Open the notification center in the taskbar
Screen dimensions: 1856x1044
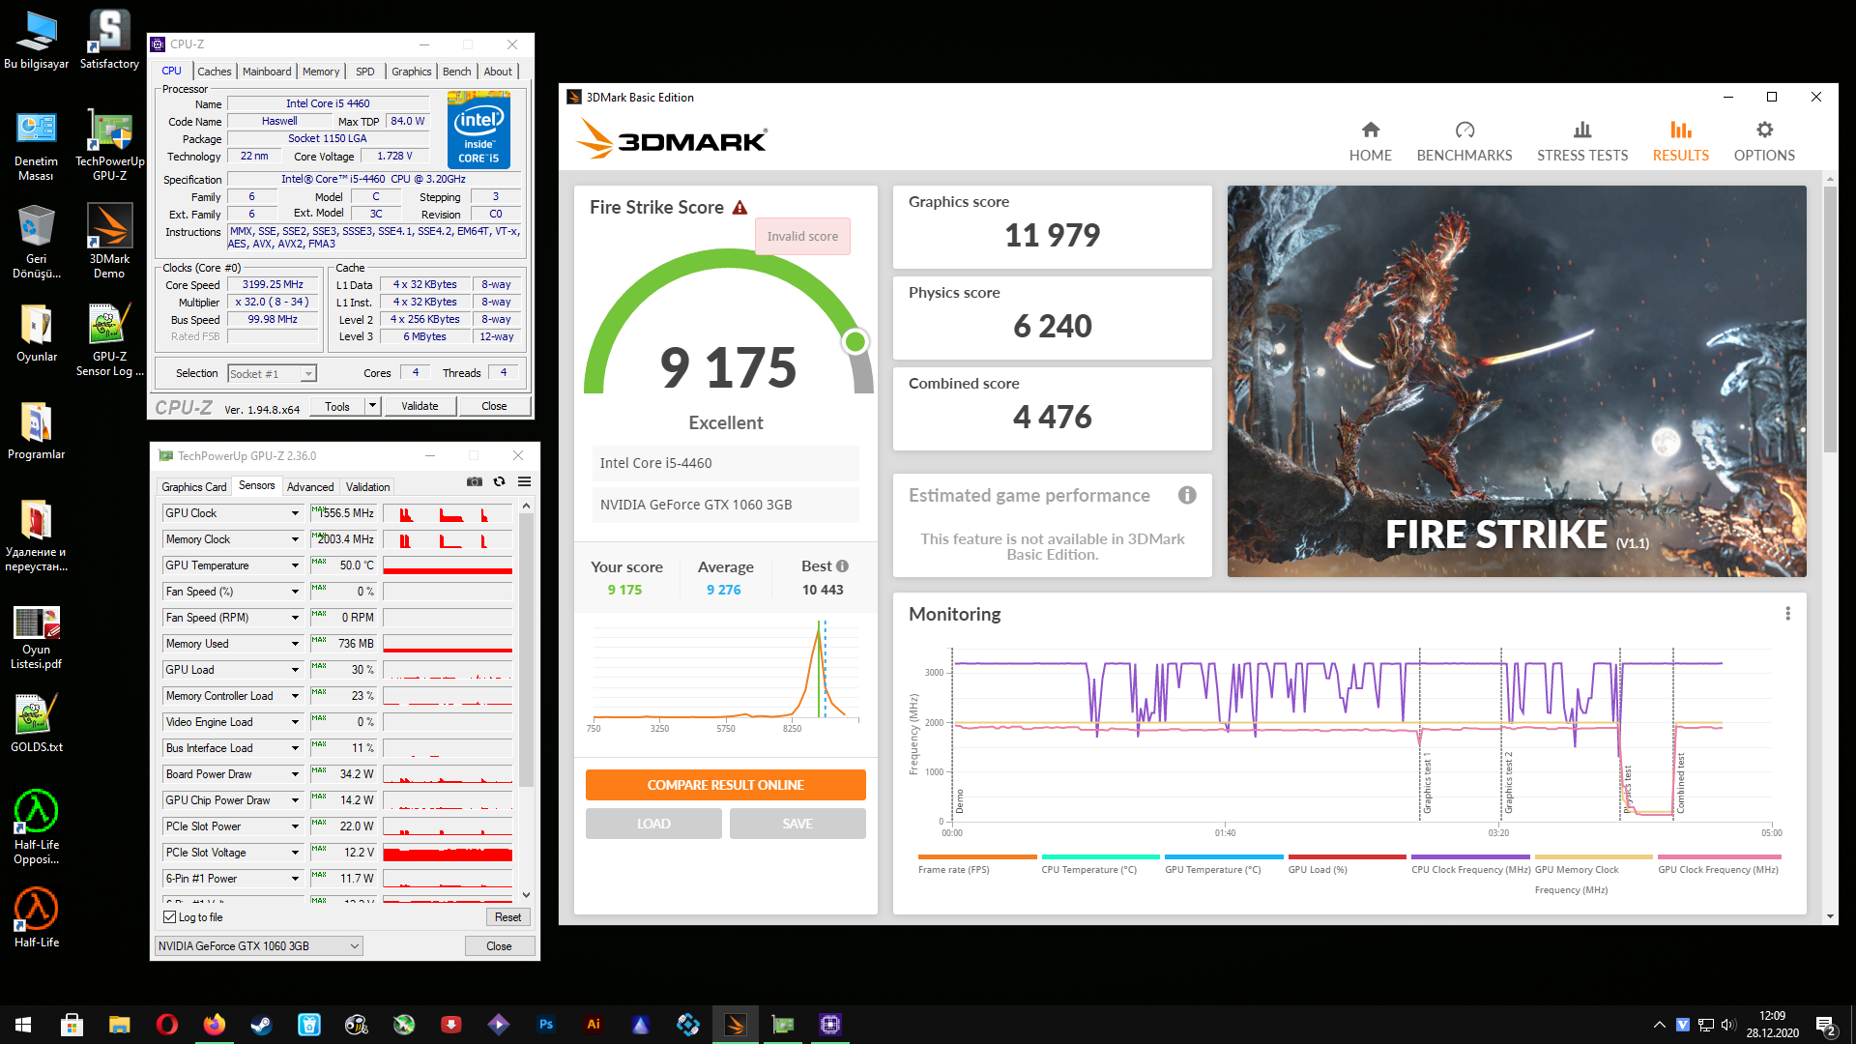point(1825,1026)
